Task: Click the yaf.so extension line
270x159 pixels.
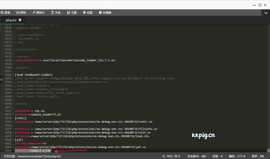Action: (80, 147)
